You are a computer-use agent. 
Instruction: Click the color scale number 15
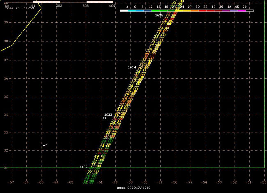click(159, 7)
